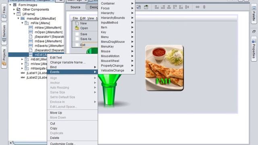Click the [JFrame] node icon
The height and width of the screenshot is (145, 258).
pyautogui.click(x=19, y=14)
